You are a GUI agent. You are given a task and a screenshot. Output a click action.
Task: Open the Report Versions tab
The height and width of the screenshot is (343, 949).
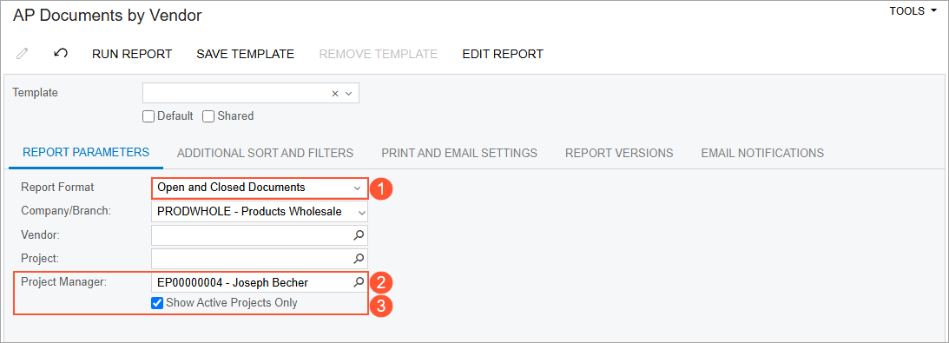[x=619, y=153]
